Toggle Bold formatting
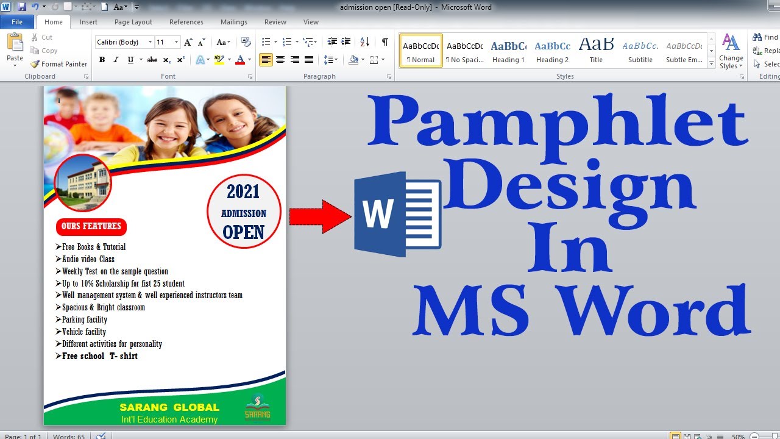The image size is (780, 439). tap(102, 60)
